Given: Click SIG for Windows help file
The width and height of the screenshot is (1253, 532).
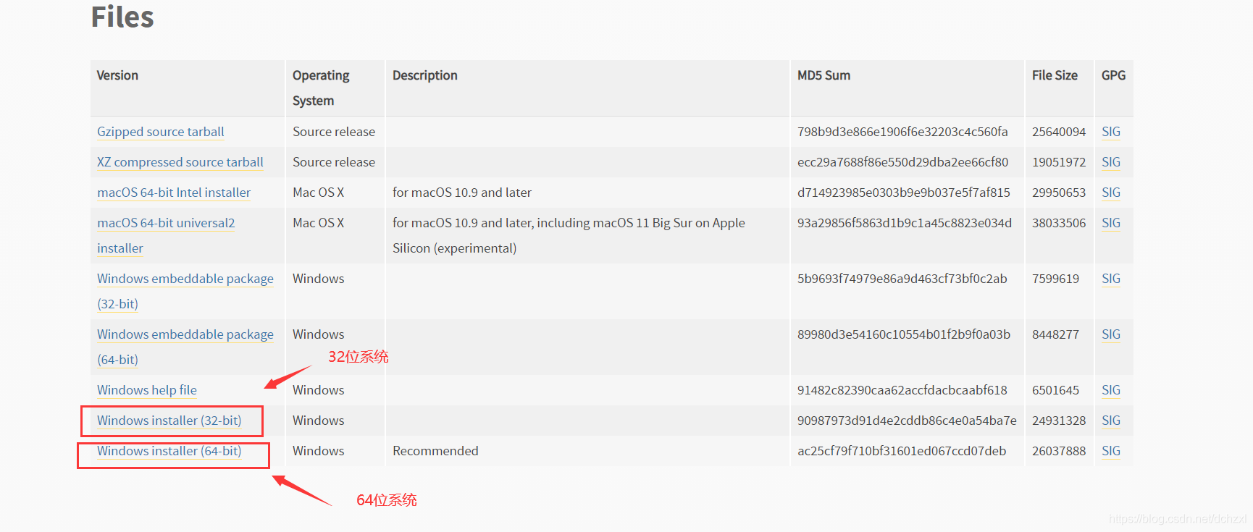Looking at the screenshot, I should [x=1110, y=390].
